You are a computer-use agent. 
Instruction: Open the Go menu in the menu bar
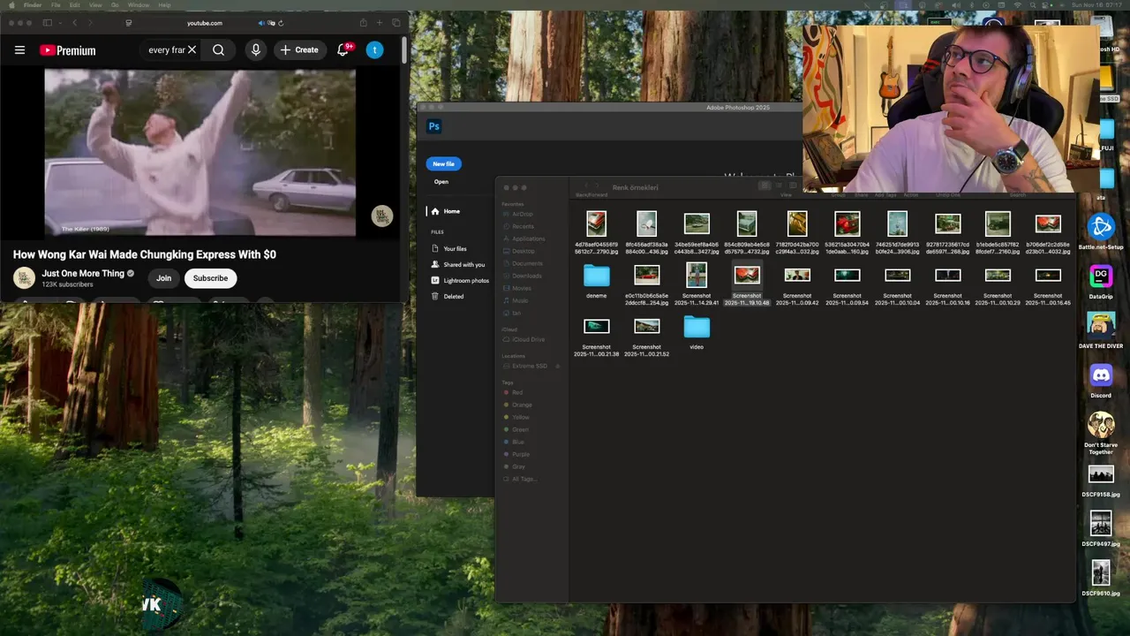click(115, 5)
